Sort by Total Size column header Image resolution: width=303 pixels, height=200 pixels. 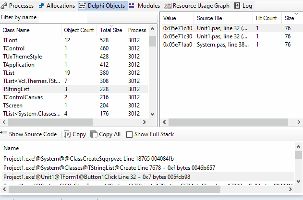[111, 30]
